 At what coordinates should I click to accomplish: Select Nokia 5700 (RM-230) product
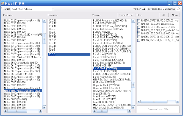[15, 82]
